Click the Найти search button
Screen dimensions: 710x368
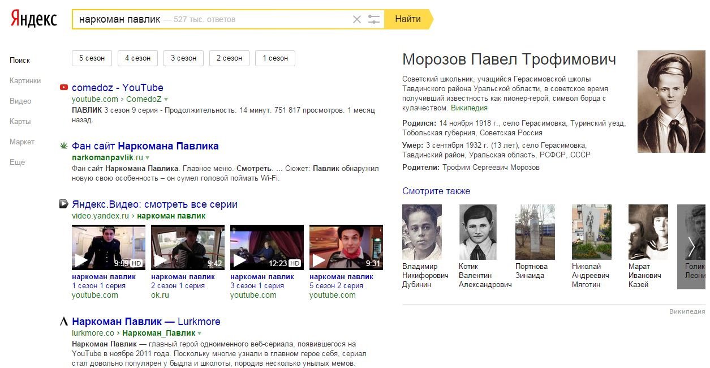coord(408,19)
